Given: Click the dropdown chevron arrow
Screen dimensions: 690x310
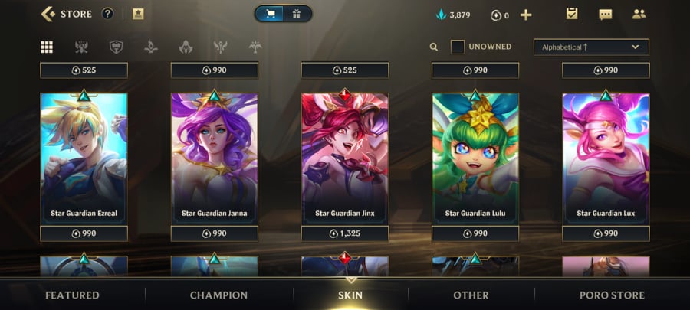Looking at the screenshot, I should pyautogui.click(x=635, y=47).
